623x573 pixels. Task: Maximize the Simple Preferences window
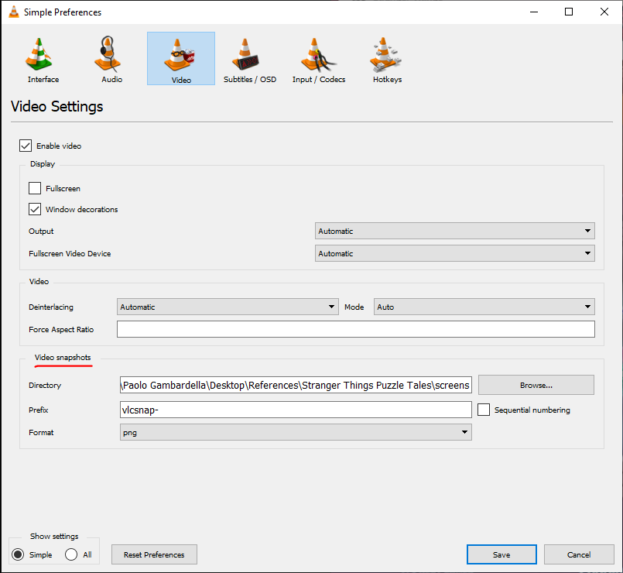tap(569, 12)
